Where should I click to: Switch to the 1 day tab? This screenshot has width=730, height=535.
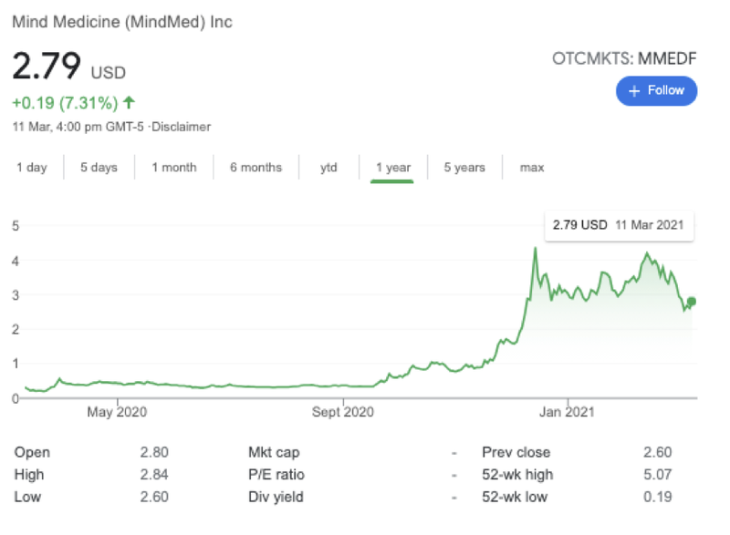tap(32, 168)
